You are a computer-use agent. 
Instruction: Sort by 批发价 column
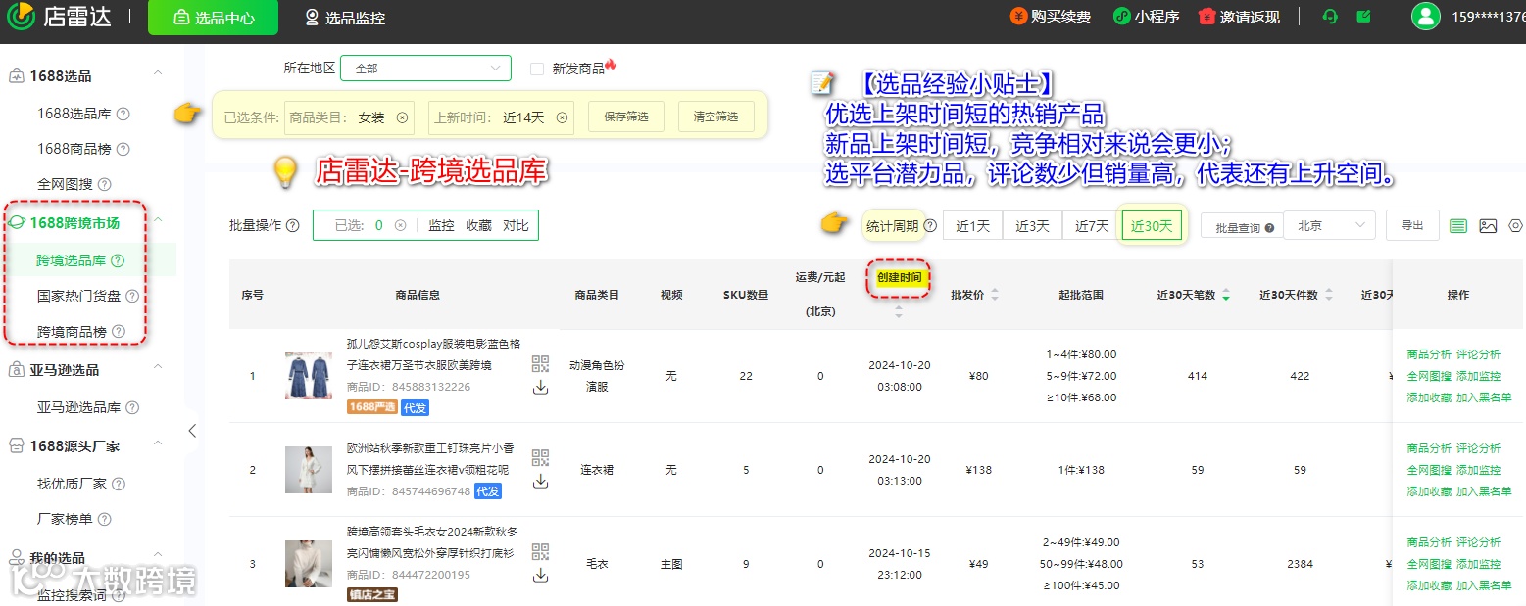pyautogui.click(x=996, y=295)
